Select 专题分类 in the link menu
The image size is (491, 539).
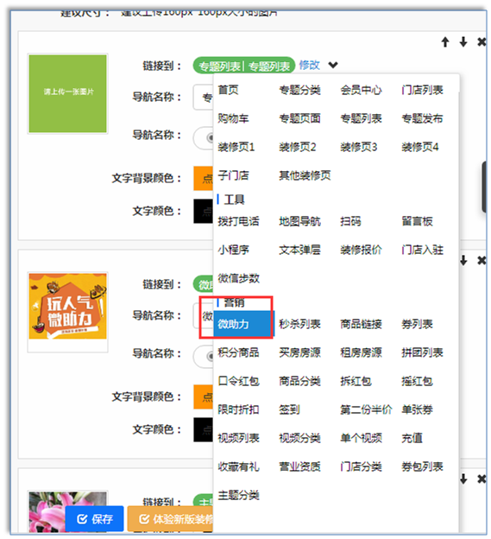pos(299,90)
